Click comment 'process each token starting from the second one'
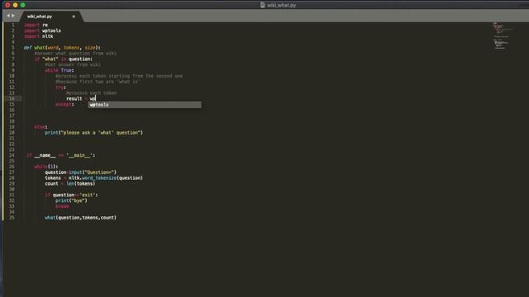The height and width of the screenshot is (297, 529). point(119,76)
